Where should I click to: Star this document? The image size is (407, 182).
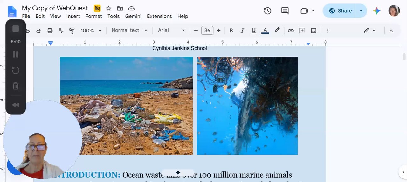108,8
